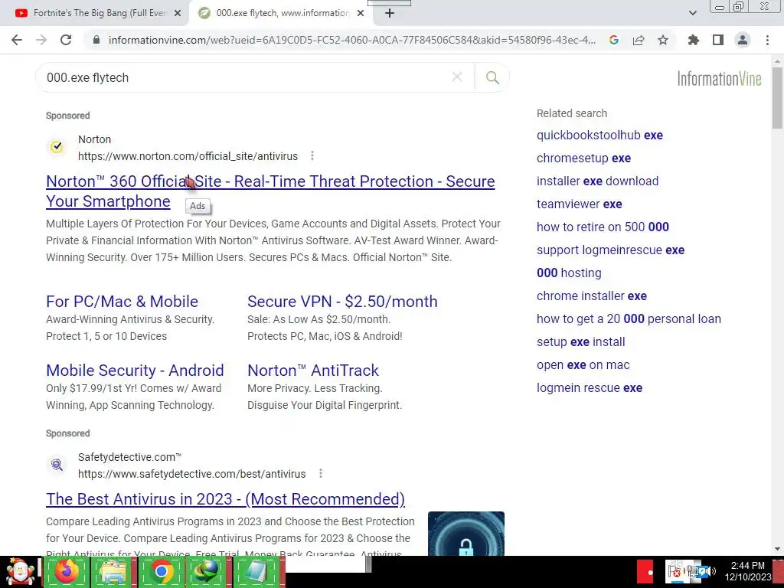Open the notepad taskbar icon
The height and width of the screenshot is (588, 784).
(256, 572)
